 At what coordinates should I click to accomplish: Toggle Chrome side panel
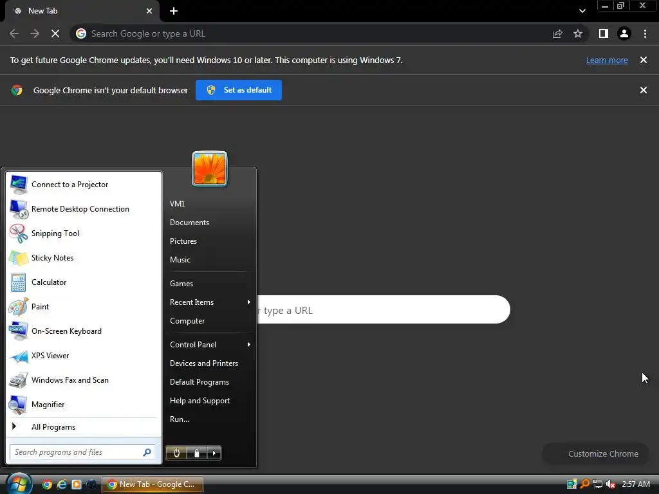(604, 33)
